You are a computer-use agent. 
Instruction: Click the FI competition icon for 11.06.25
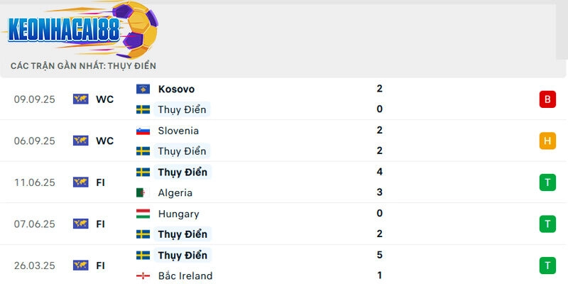click(x=80, y=182)
